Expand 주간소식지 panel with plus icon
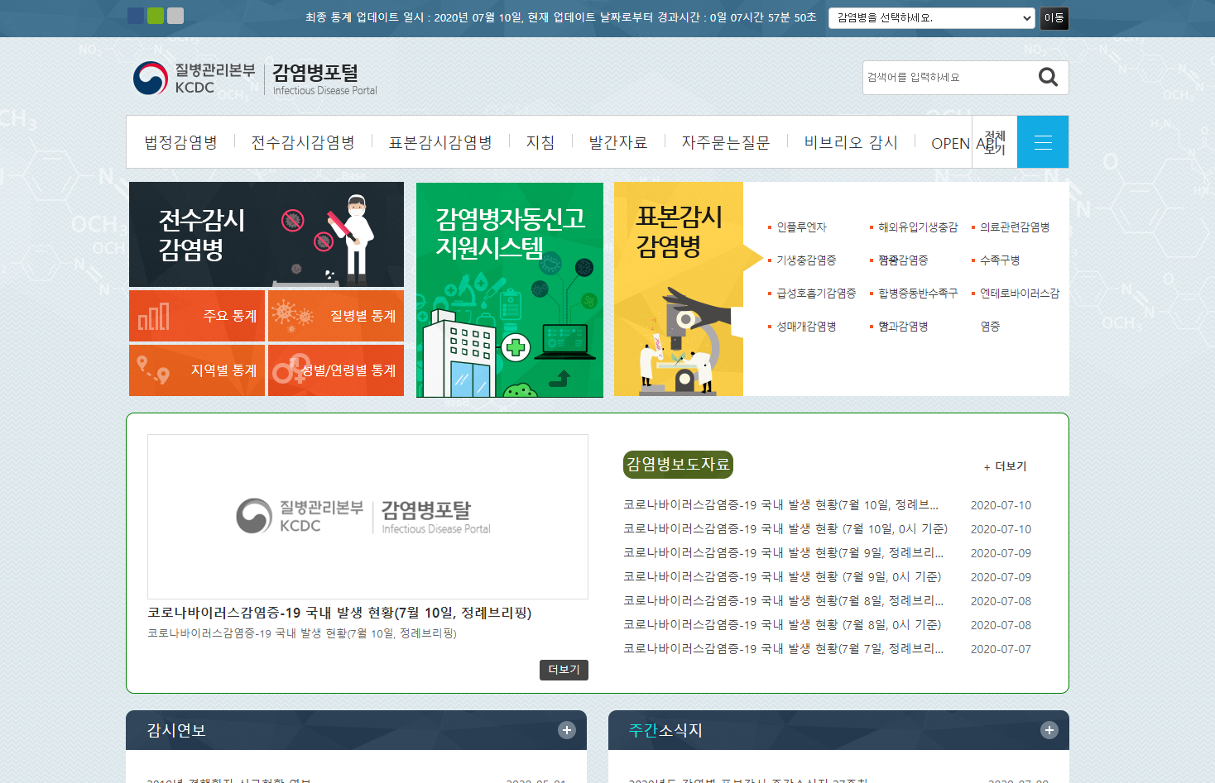The height and width of the screenshot is (783, 1215). 1049,730
